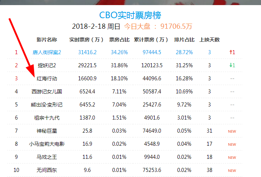Click the NEW badge in the 无问西东 row
261x177 pixels.
coord(232,170)
